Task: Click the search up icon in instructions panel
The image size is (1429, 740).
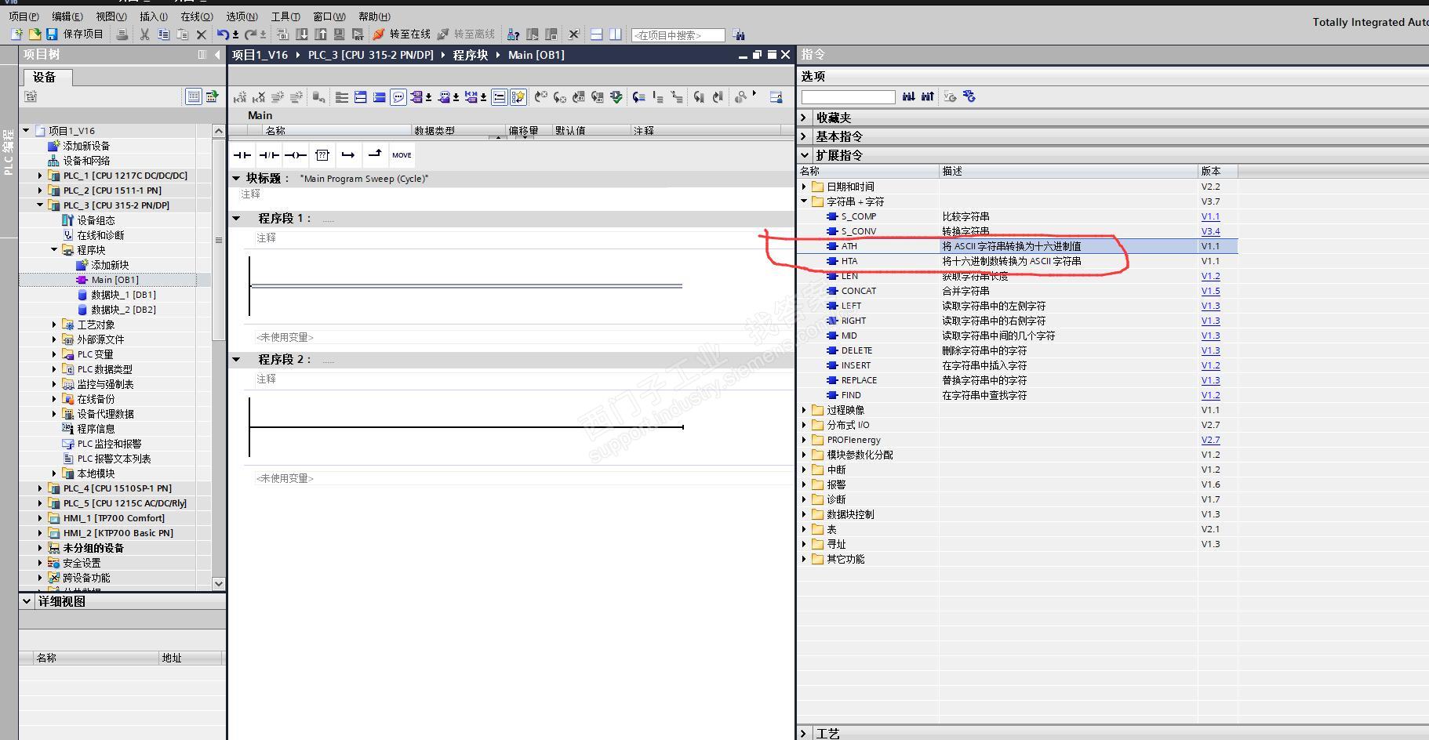Action: coord(928,96)
